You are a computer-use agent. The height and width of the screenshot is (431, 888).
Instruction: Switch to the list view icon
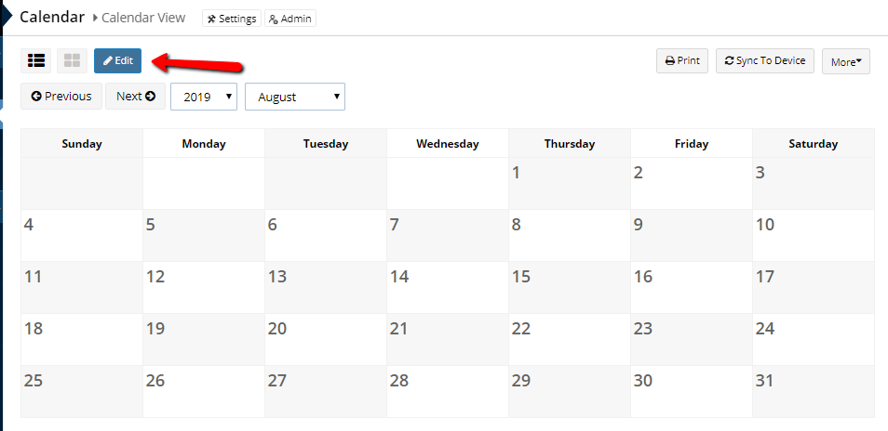(35, 61)
